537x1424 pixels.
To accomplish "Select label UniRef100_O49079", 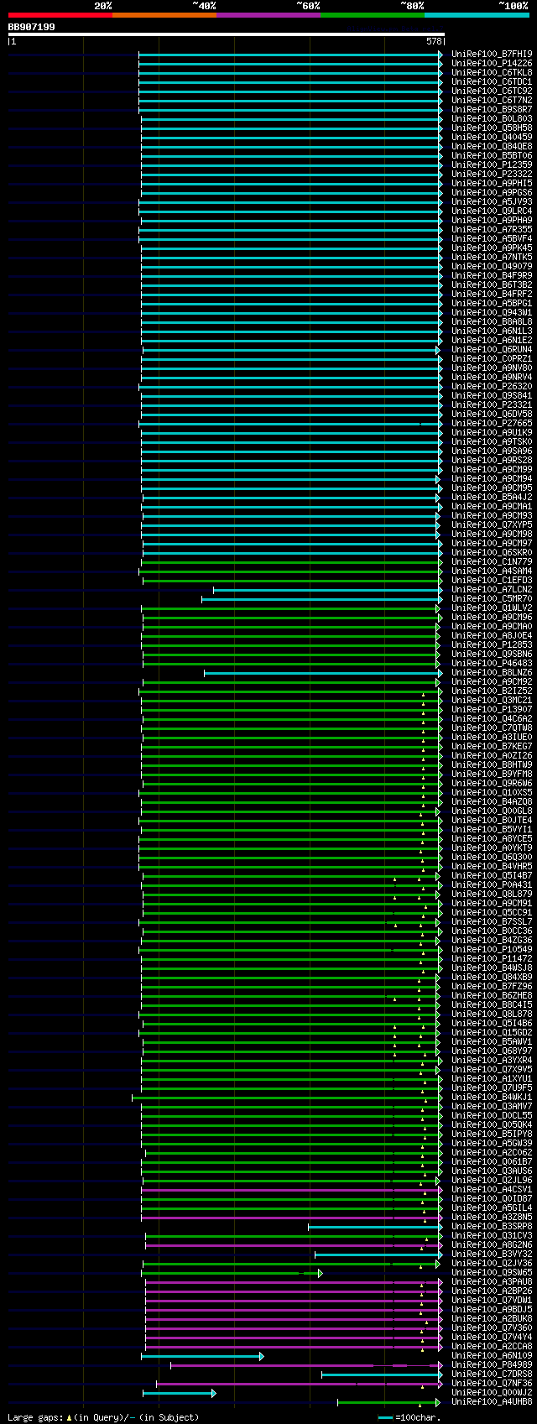I will [x=492, y=266].
